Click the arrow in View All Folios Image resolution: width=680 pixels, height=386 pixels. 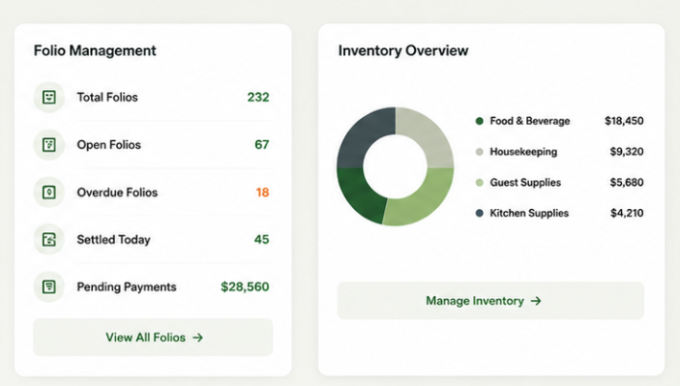click(197, 338)
